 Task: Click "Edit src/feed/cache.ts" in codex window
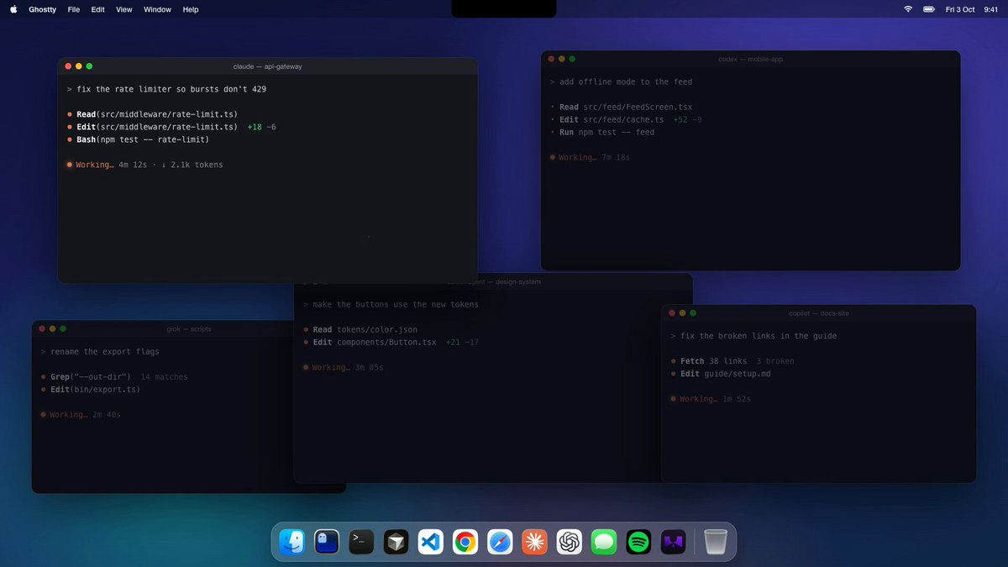click(x=612, y=120)
